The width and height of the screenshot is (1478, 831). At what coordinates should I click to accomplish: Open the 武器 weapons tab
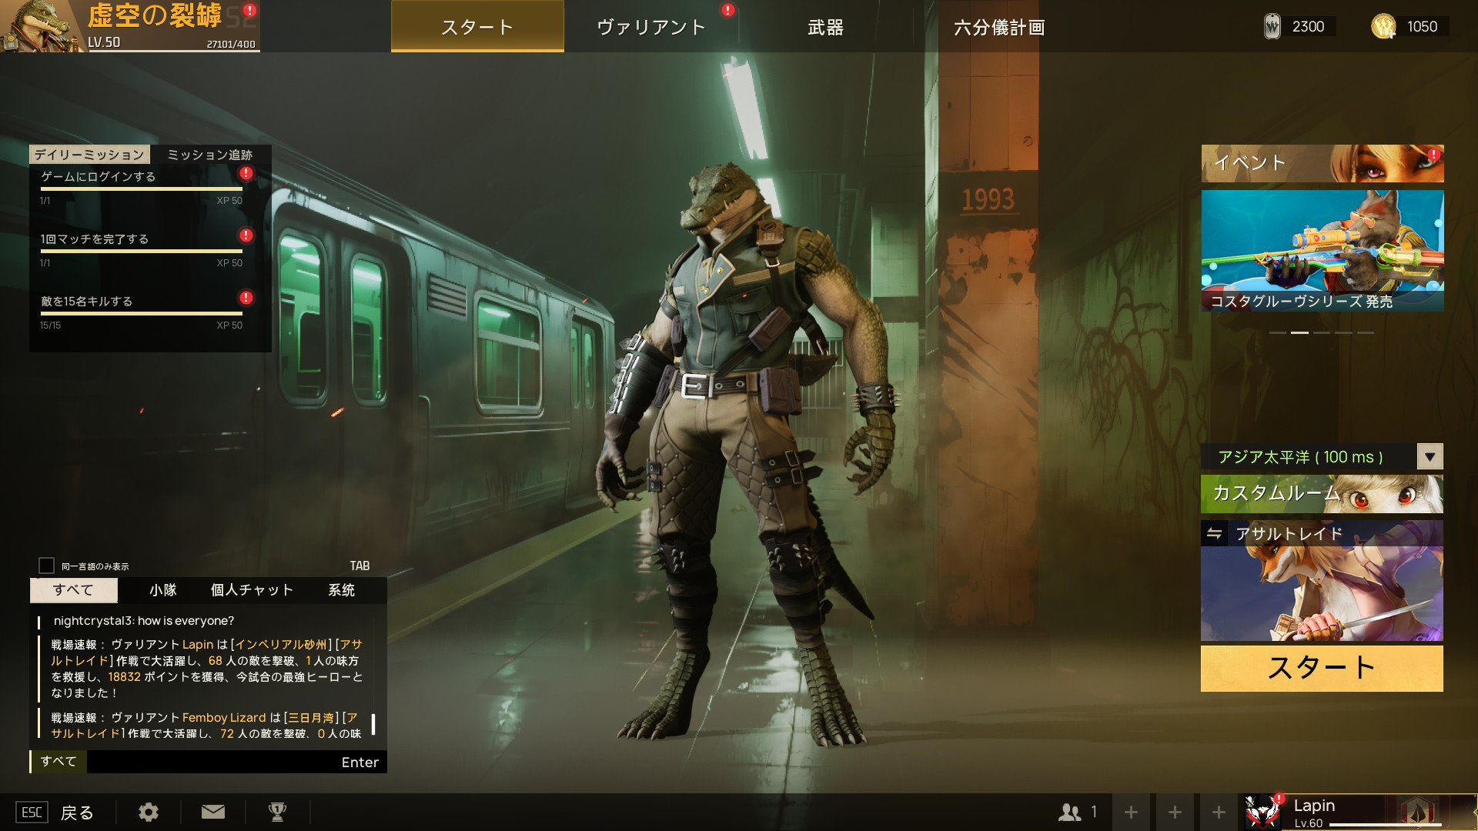click(825, 27)
